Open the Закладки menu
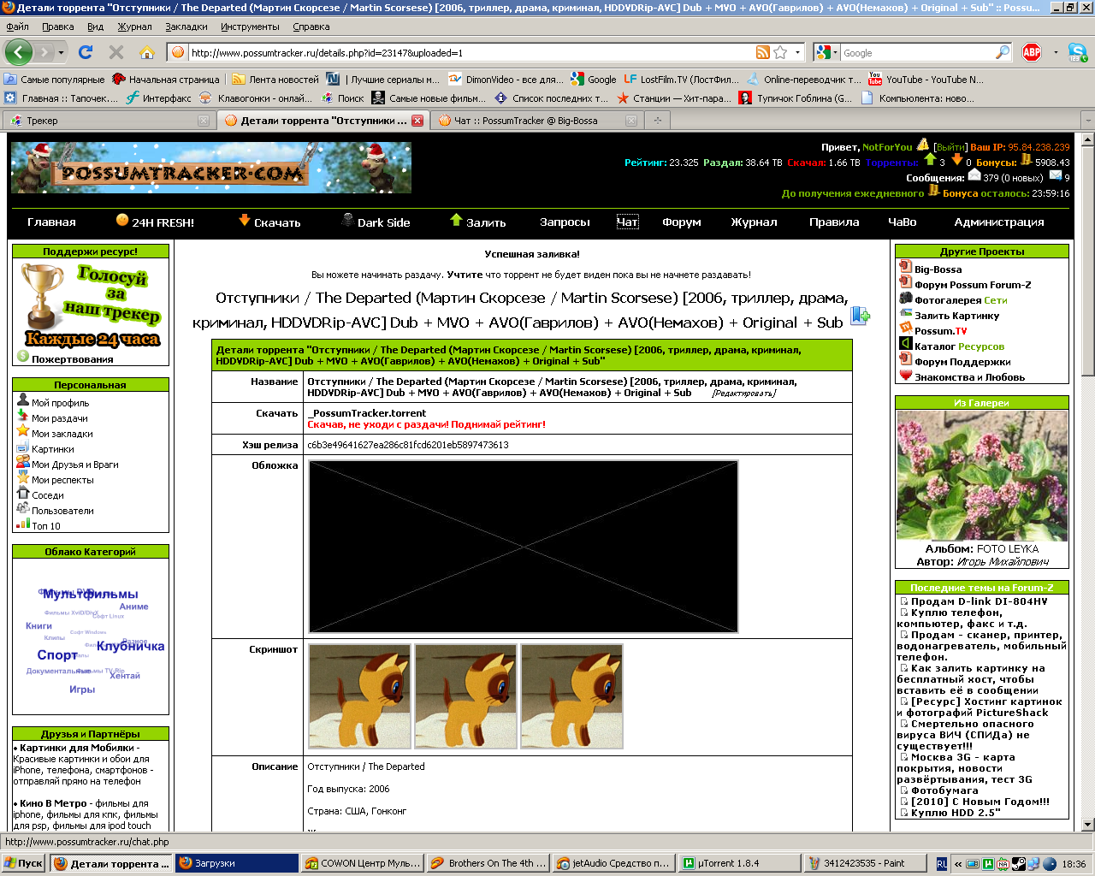1095x876 pixels. click(x=186, y=27)
